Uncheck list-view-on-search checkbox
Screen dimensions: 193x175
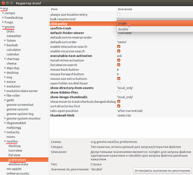pyautogui.click(x=119, y=65)
